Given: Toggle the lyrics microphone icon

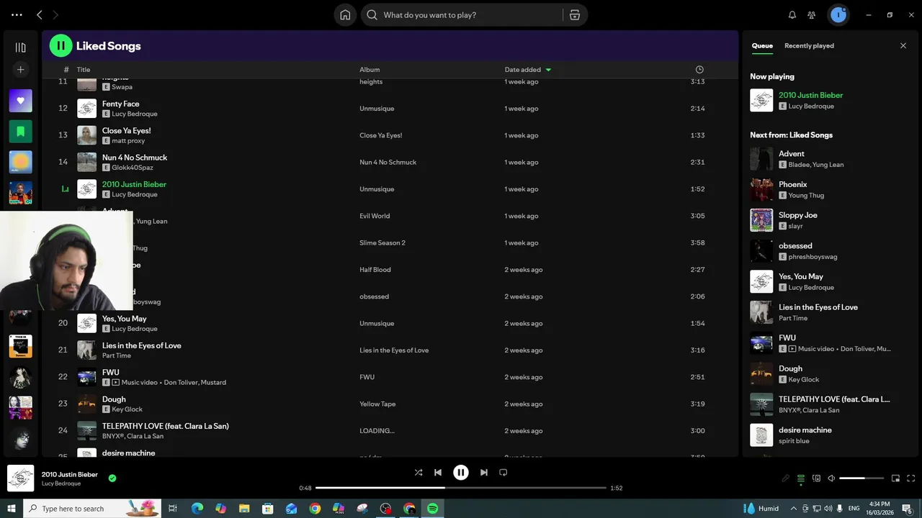Looking at the screenshot, I should [x=786, y=478].
